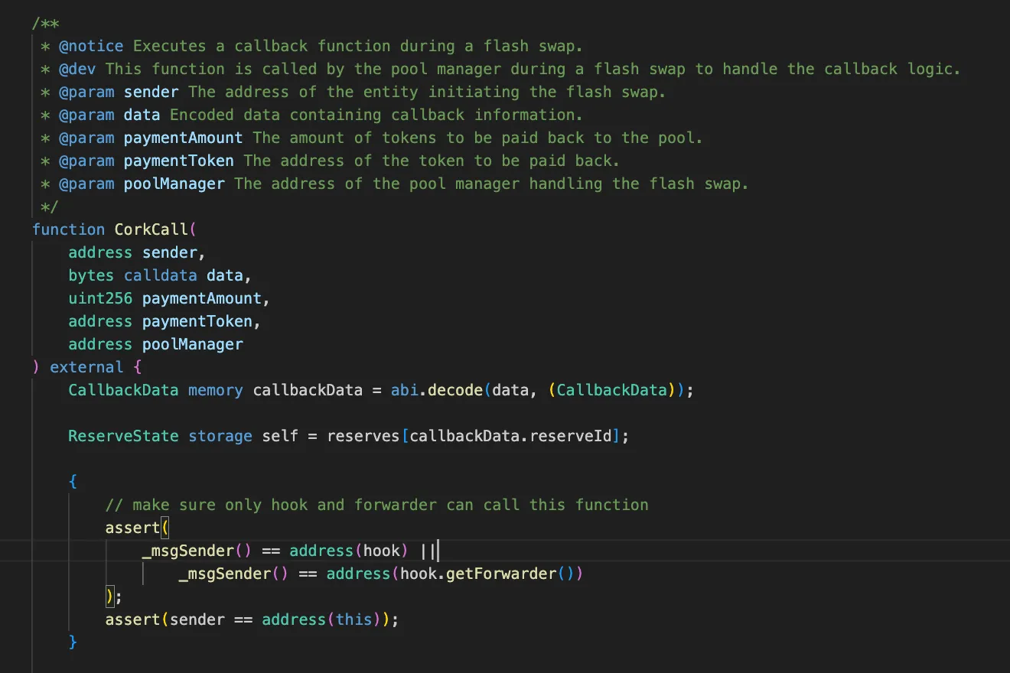Click the bytes type keyword
The image size is (1010, 673).
point(91,275)
